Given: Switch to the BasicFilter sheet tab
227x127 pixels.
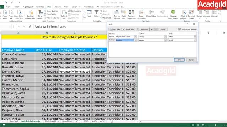Looking at the screenshot, I should pos(67,121).
